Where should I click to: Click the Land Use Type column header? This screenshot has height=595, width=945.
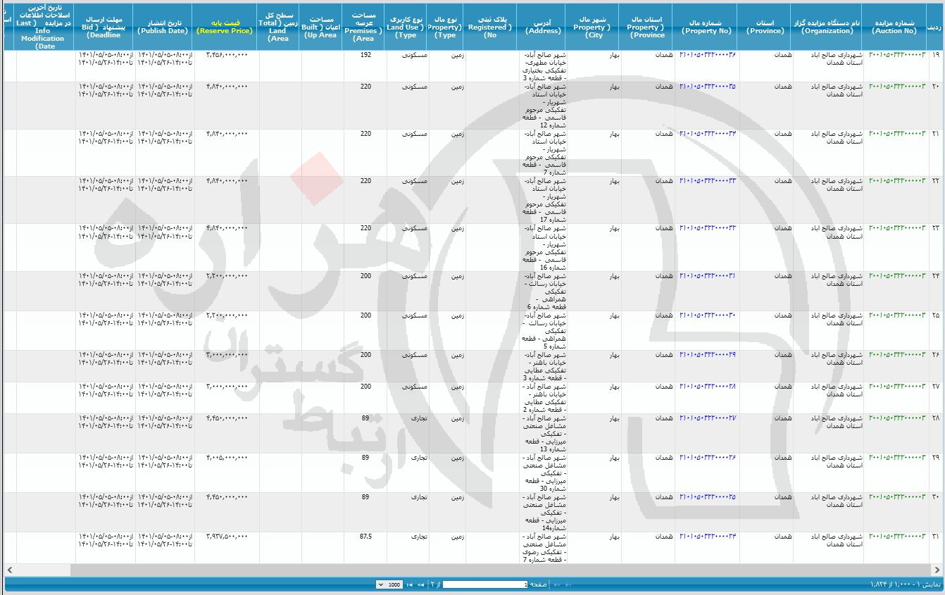point(406,27)
